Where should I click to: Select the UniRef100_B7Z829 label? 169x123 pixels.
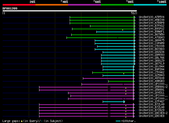152,110
